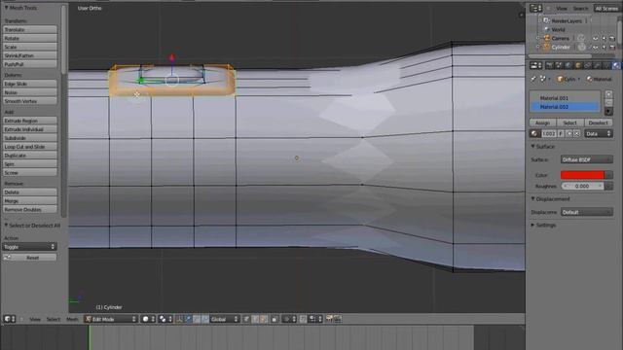Toggle fake user F button
The height and width of the screenshot is (350, 623).
[x=561, y=134]
